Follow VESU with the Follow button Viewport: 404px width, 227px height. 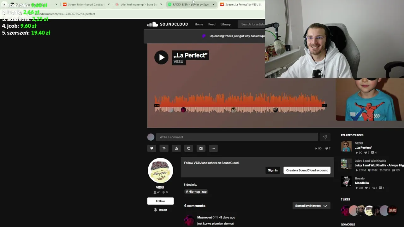(160, 201)
